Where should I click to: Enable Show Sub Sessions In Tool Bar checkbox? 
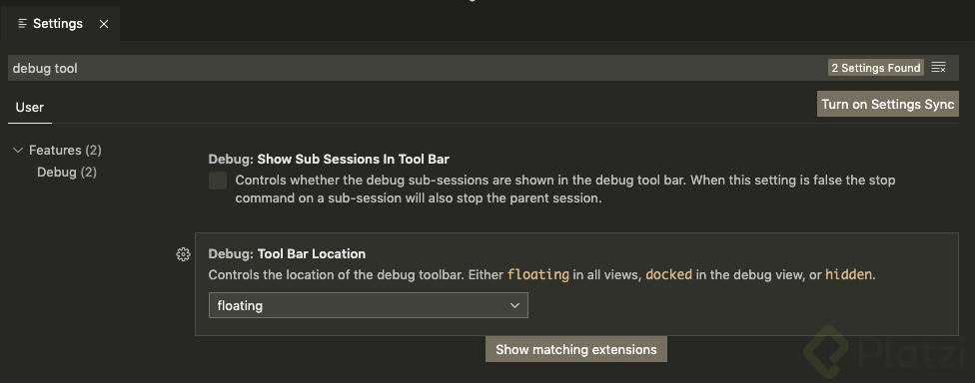tap(218, 181)
